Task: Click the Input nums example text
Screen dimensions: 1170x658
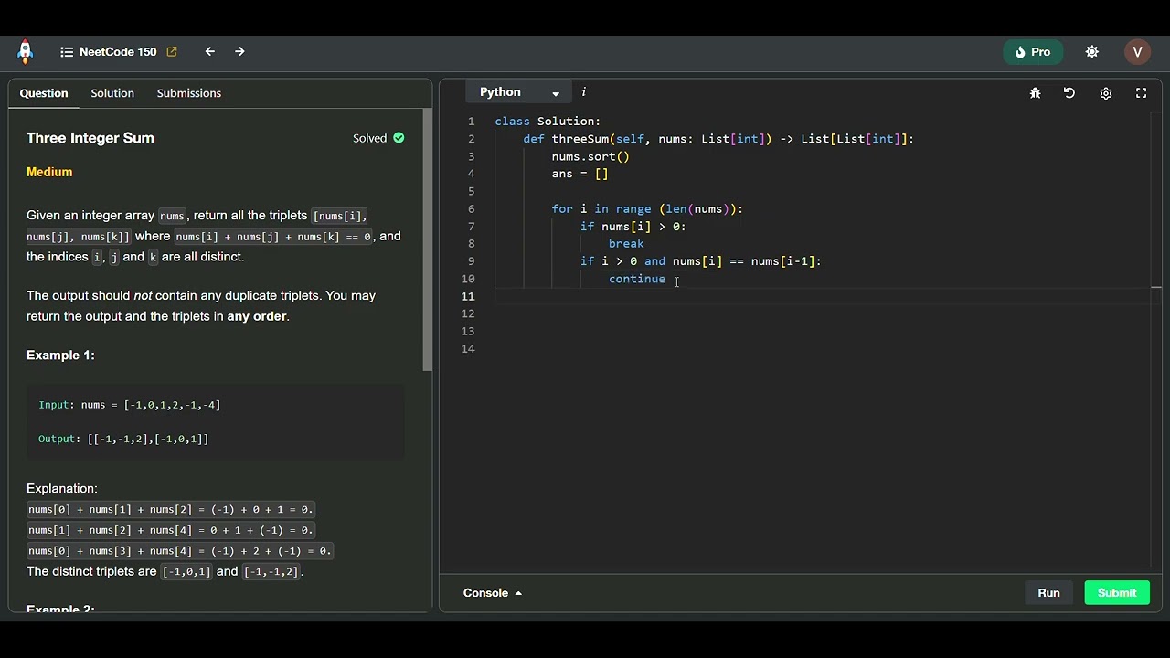Action: coord(129,405)
